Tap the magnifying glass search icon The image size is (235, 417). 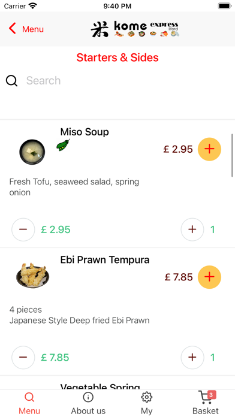tap(12, 80)
